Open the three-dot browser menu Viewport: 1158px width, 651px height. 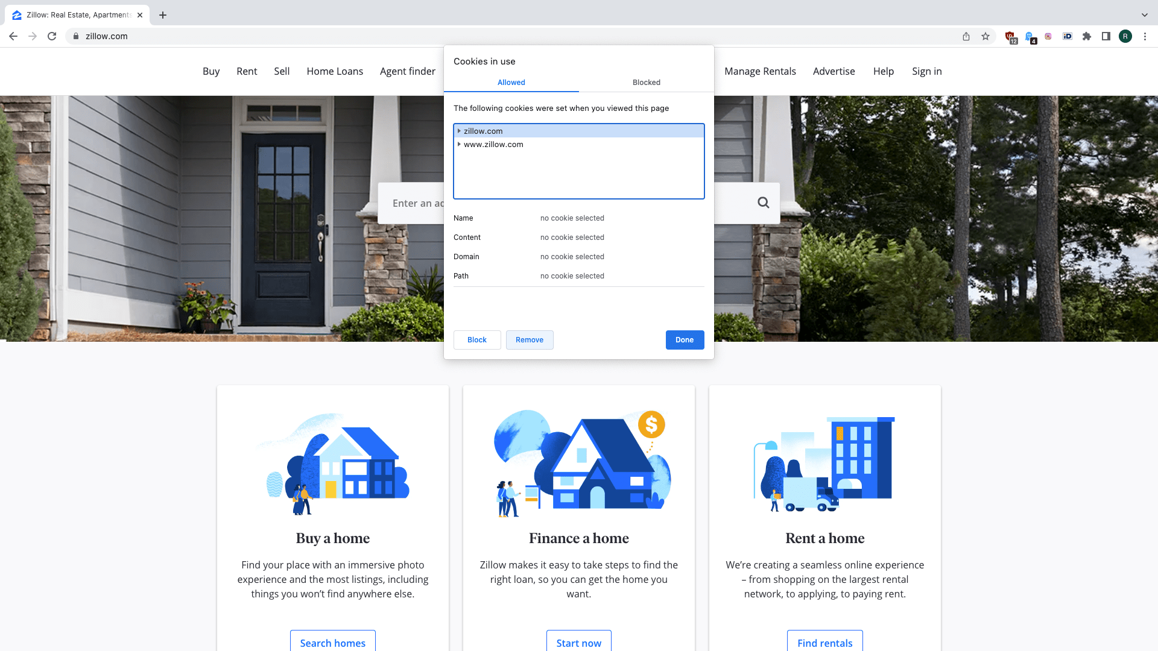click(1145, 36)
